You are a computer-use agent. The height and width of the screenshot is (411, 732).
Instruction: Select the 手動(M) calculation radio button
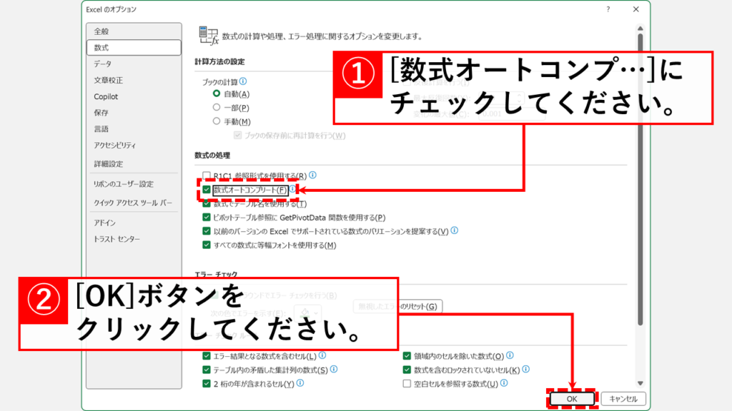(218, 120)
